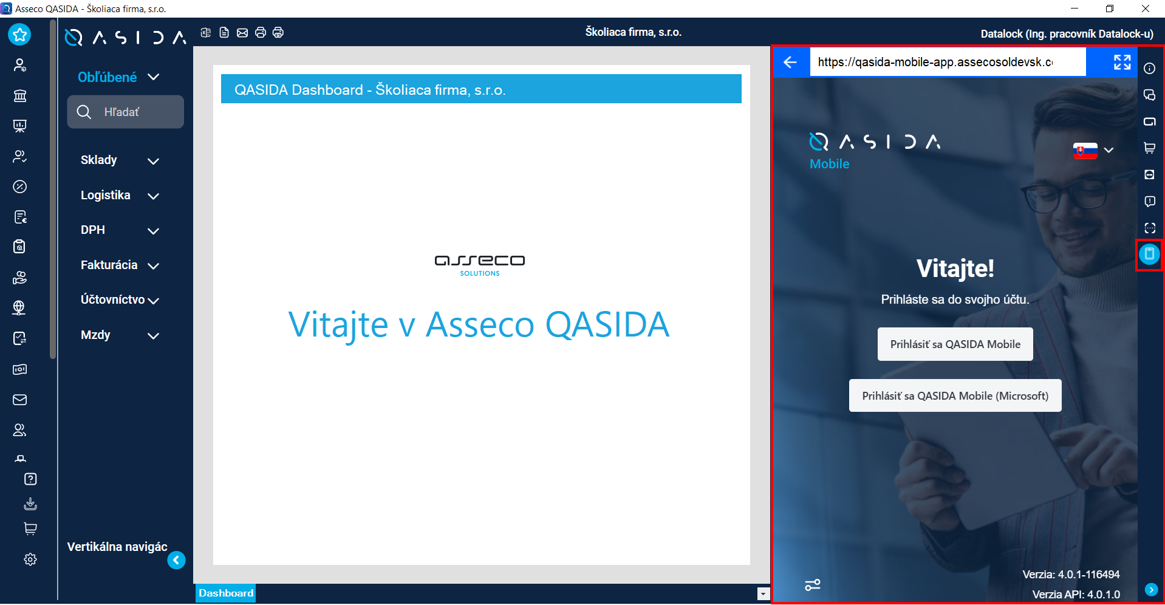Select the Dashboard tab at bottom
Screen dimensions: 1165x605
tap(226, 593)
